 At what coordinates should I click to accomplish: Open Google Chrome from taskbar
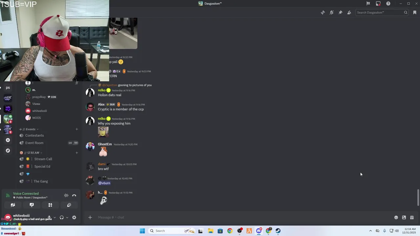pos(230,231)
